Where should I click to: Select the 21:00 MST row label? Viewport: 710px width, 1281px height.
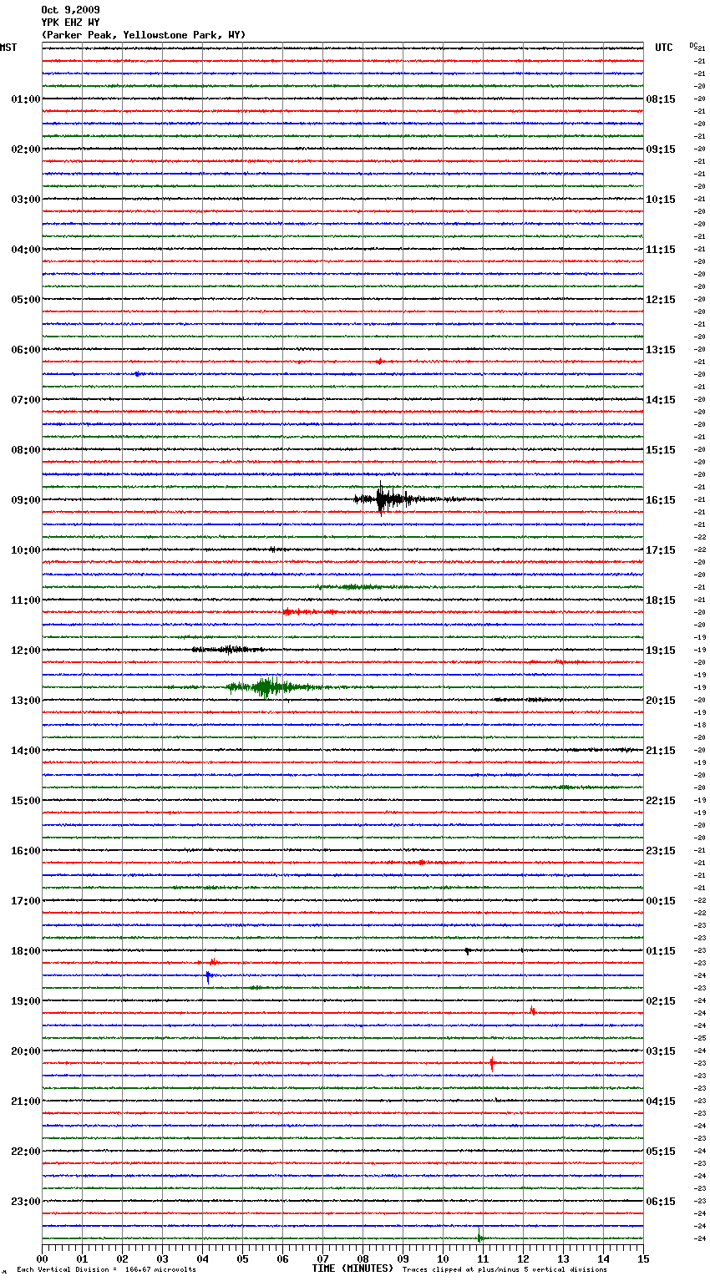click(26, 1101)
